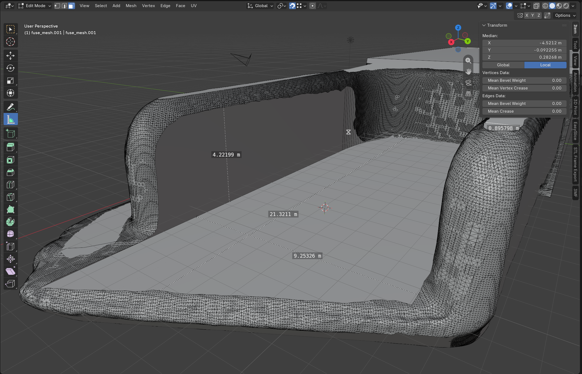Viewport: 582px width, 374px height.
Task: Open the Vertex menu
Action: [148, 6]
